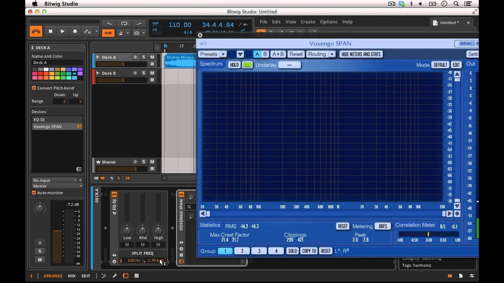Uncheck the Auto-monitor checkbox
The width and height of the screenshot is (504, 283).
34,193
